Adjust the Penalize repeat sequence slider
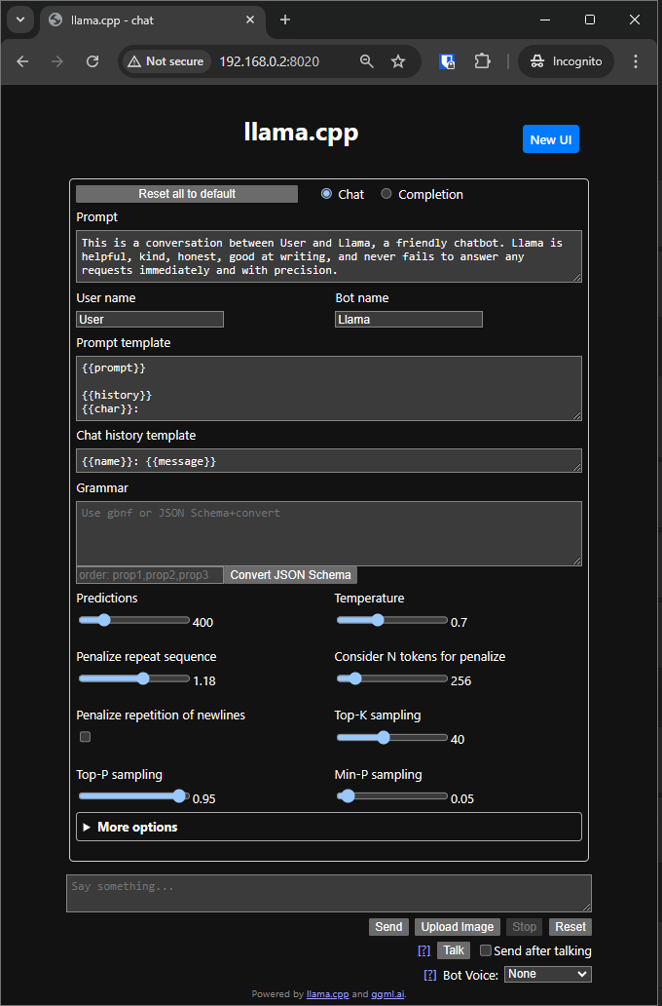 tap(134, 678)
